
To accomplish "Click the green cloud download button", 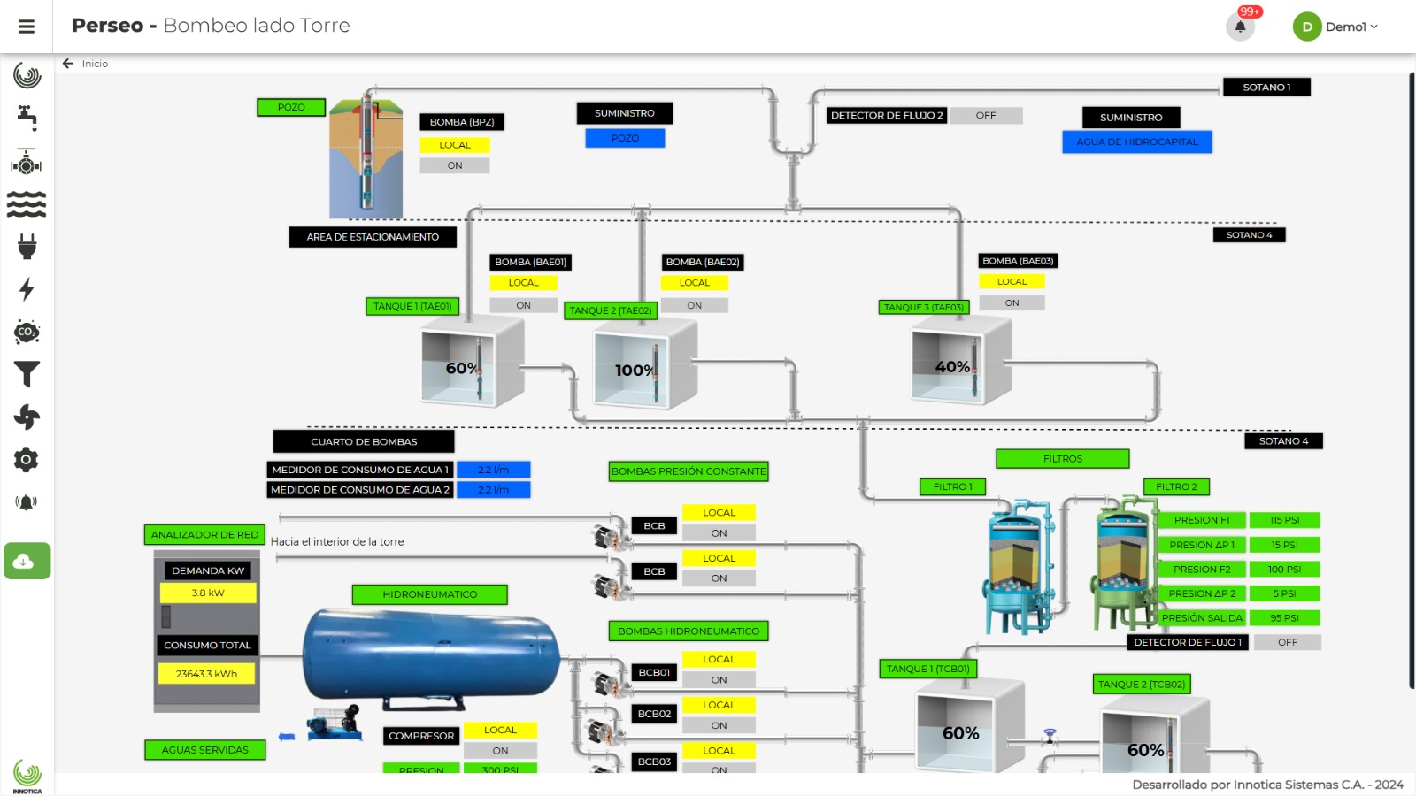I will pos(27,561).
